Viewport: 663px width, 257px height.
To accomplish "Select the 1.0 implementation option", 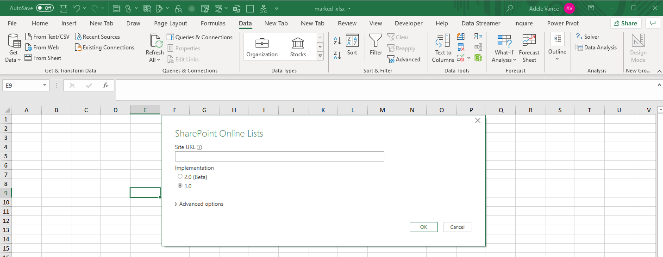I will pyautogui.click(x=180, y=186).
